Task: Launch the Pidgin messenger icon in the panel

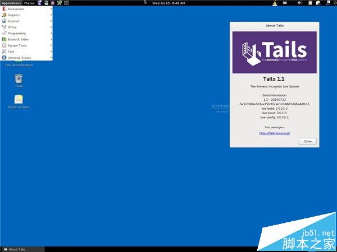Action: click(x=53, y=3)
